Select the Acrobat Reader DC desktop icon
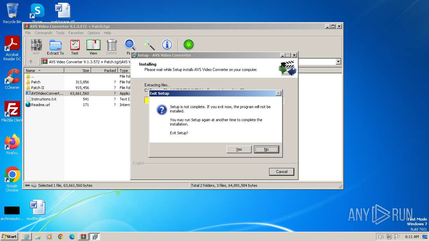429x241 pixels. tap(12, 48)
